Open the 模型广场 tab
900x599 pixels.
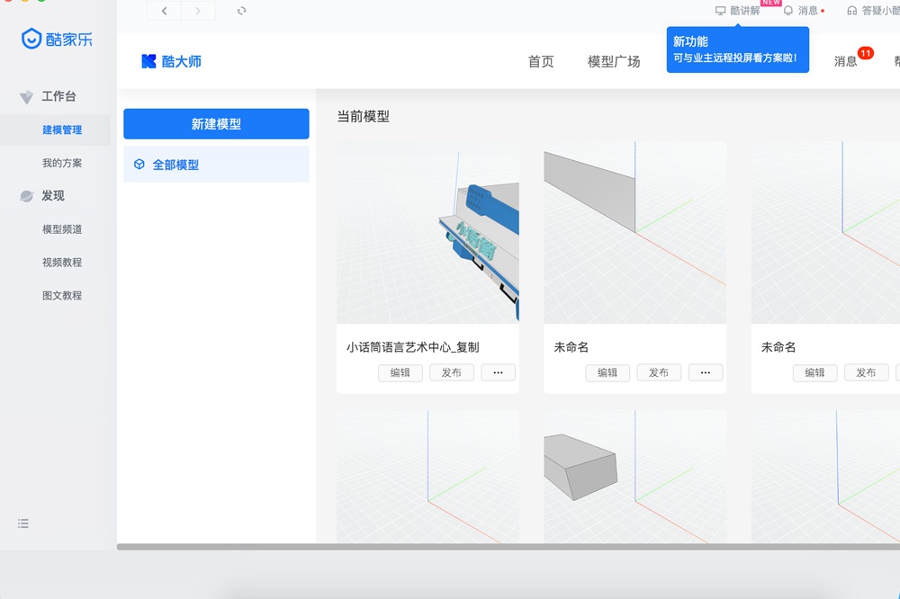614,61
